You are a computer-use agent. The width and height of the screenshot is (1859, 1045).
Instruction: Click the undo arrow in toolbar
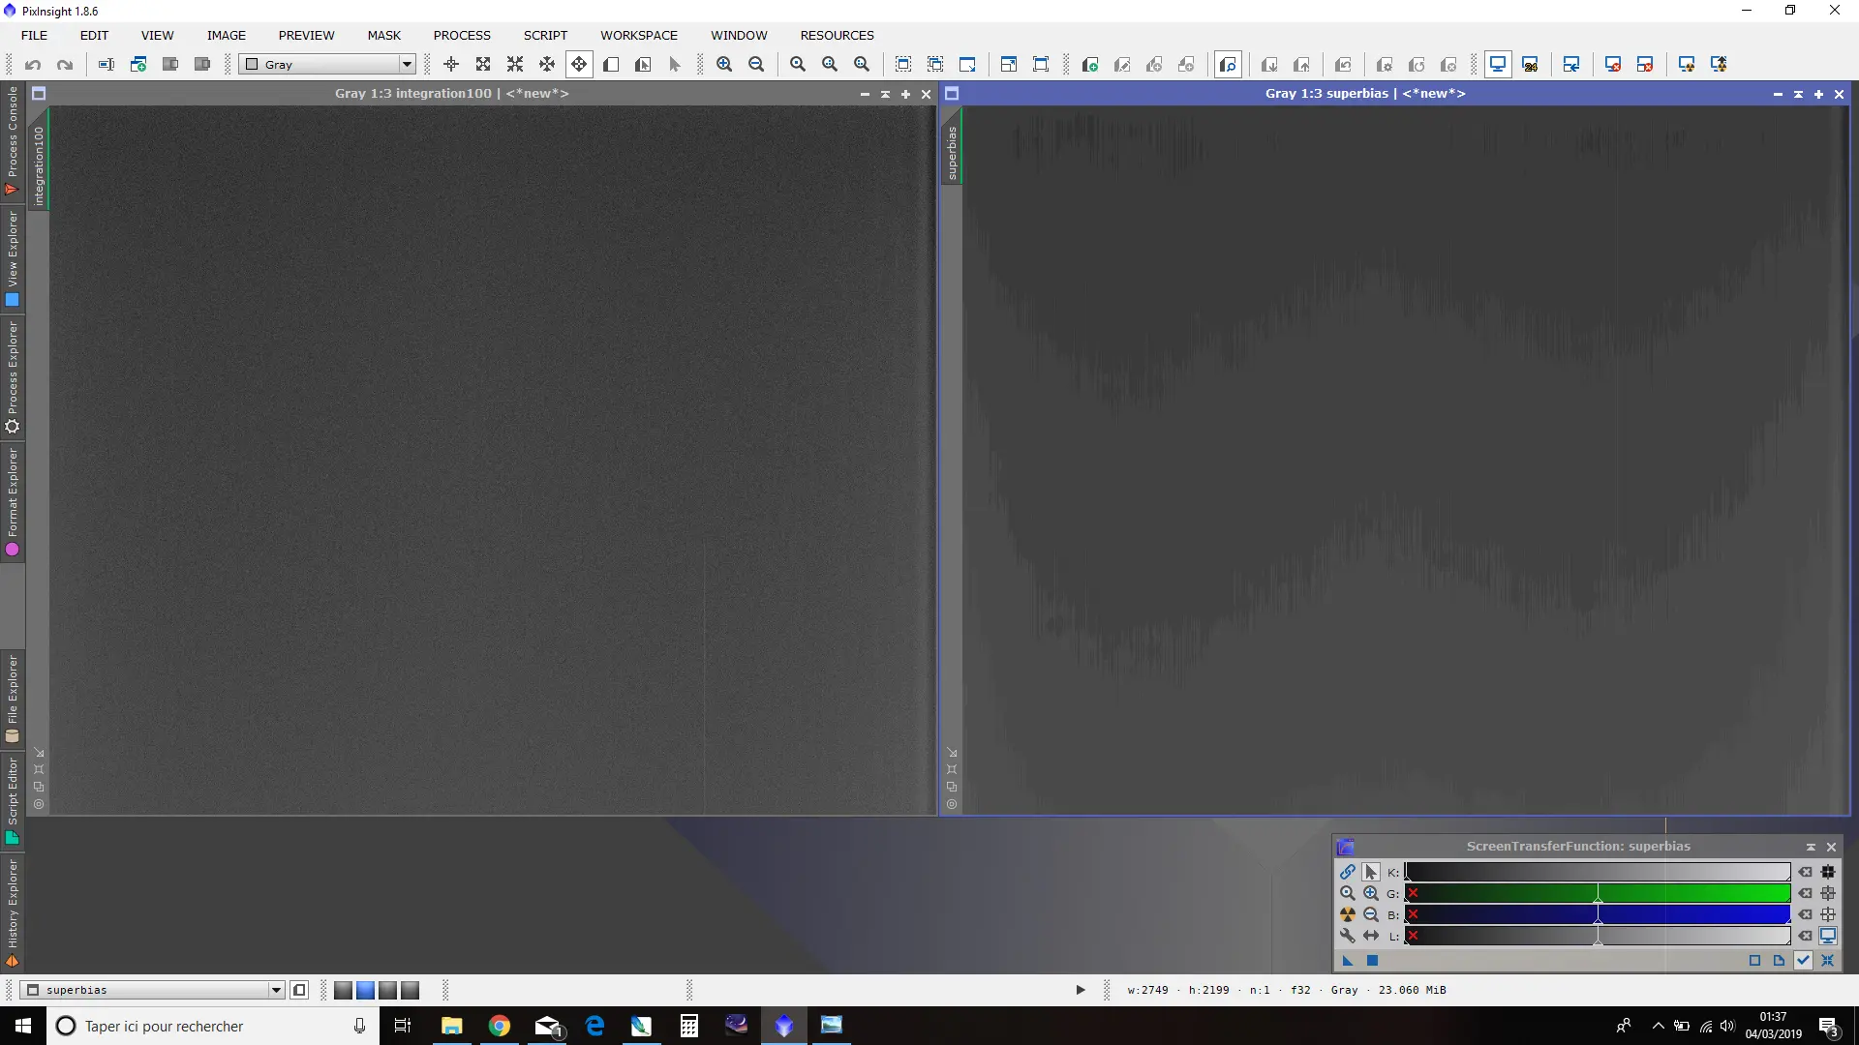33,65
